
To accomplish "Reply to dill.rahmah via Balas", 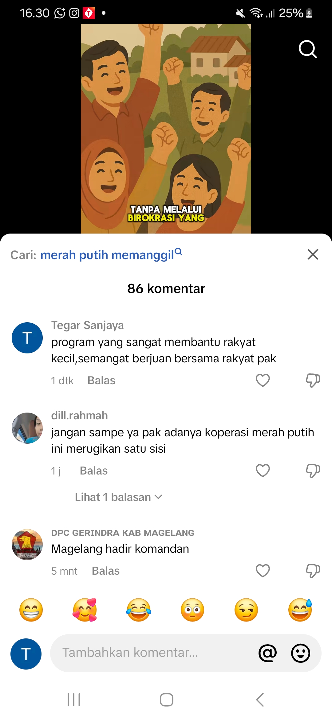I will pyautogui.click(x=94, y=471).
